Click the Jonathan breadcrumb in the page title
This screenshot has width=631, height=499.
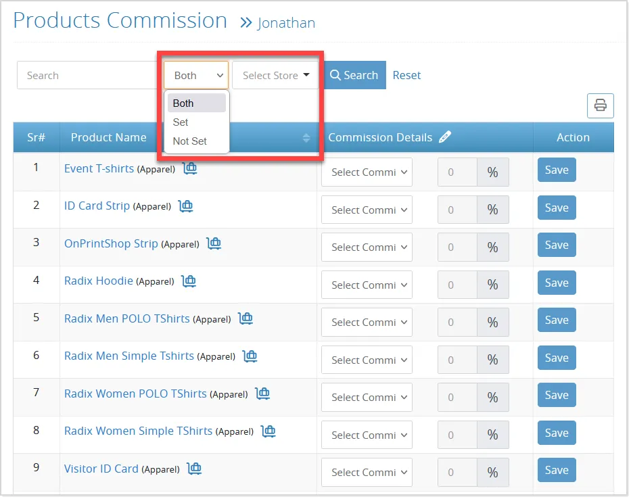pyautogui.click(x=286, y=23)
